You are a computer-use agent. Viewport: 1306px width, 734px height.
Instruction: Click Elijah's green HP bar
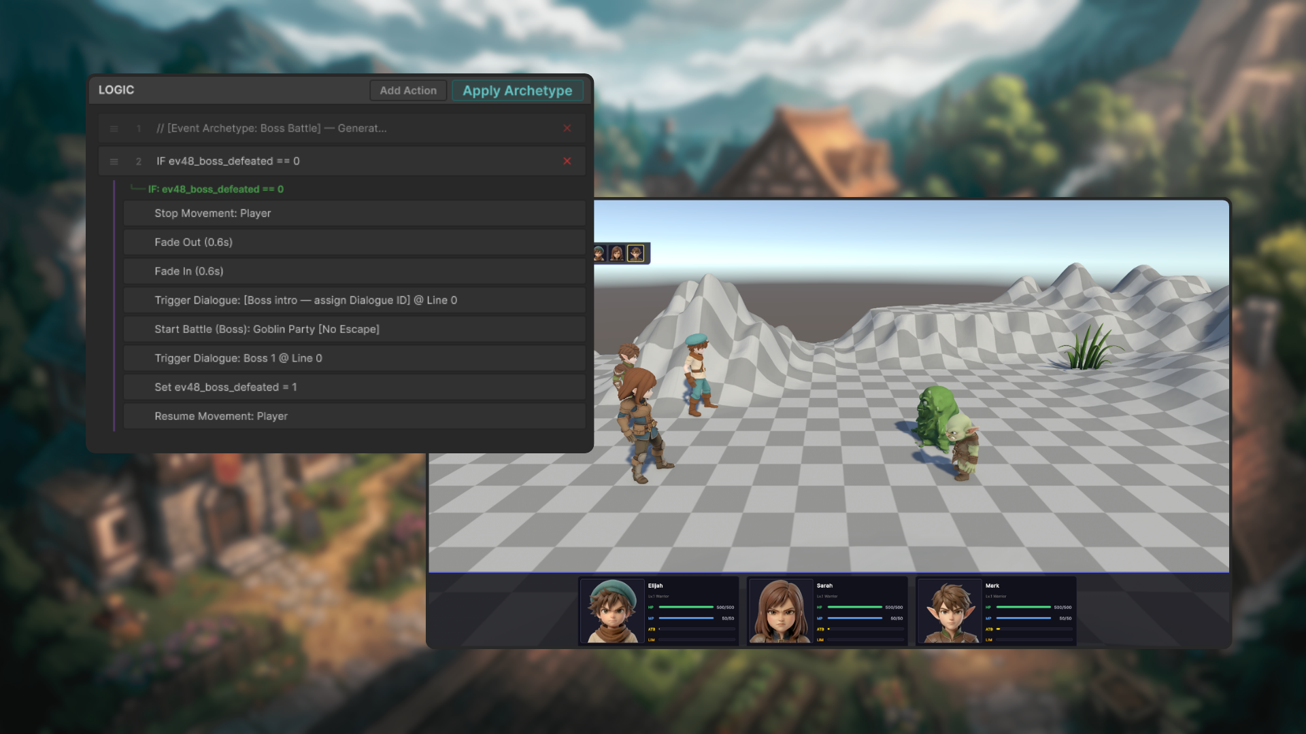pyautogui.click(x=686, y=607)
